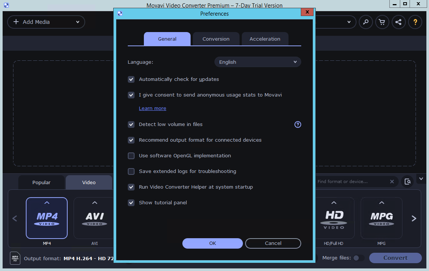
Task: Open the Popular formats tab
Action: 41,182
